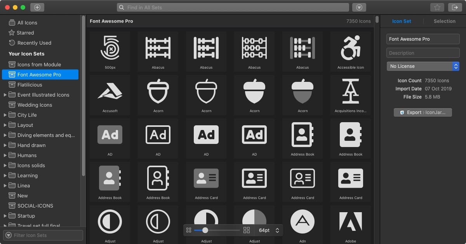This screenshot has height=244, width=466.
Task: Click the icon size slider handle
Action: point(205,230)
